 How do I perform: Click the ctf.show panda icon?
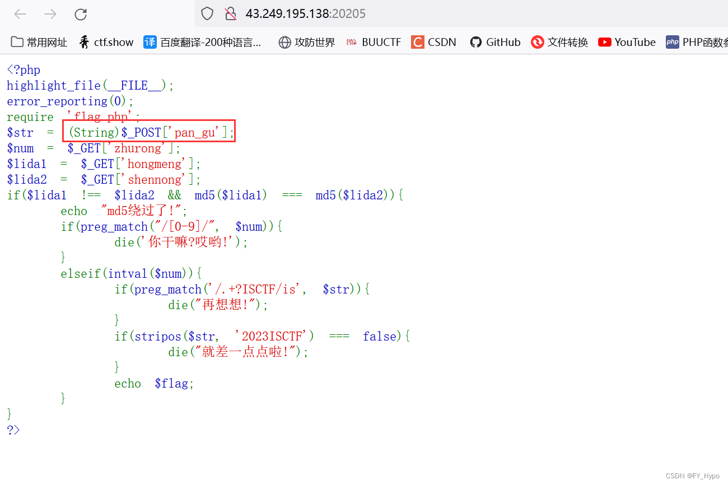tap(84, 41)
